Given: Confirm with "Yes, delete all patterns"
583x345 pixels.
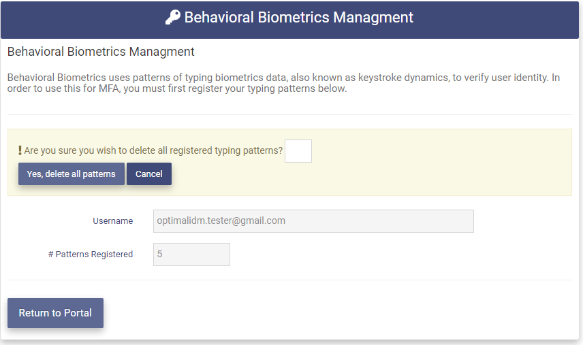Looking at the screenshot, I should pyautogui.click(x=71, y=174).
